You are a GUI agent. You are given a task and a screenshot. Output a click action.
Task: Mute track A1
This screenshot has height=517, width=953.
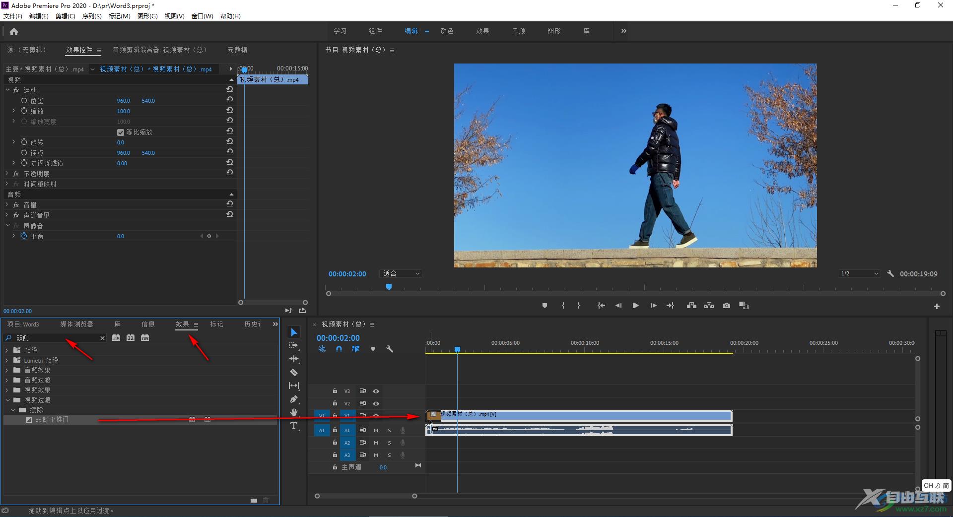376,430
